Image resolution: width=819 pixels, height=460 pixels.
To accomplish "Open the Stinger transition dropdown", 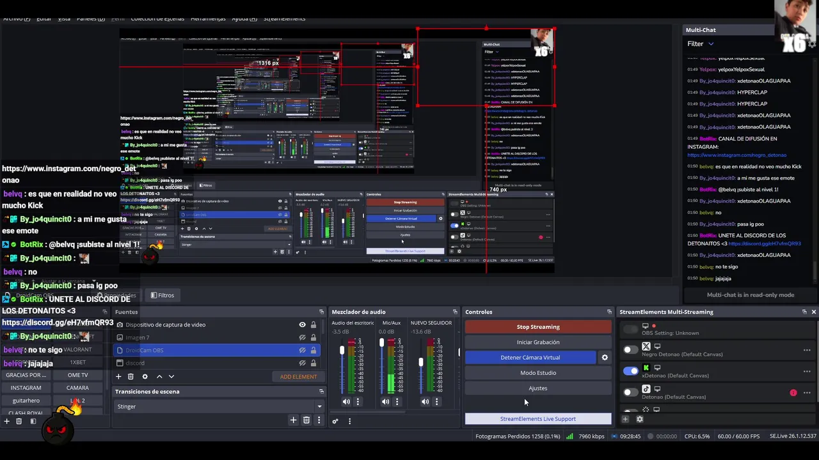I will coord(219,406).
